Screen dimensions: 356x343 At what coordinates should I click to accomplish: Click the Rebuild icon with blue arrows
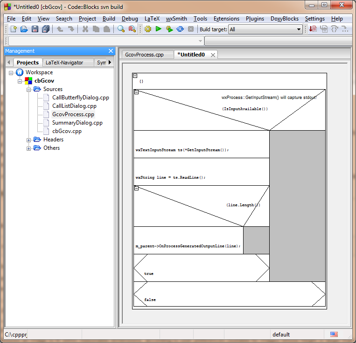pos(180,29)
